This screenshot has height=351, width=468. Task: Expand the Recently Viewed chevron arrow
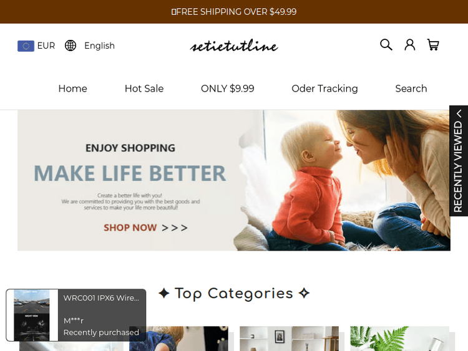point(459,113)
